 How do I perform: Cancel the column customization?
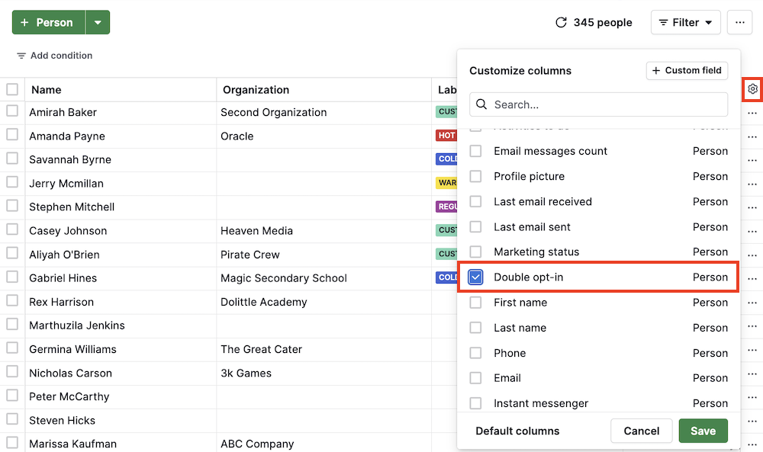tap(641, 431)
